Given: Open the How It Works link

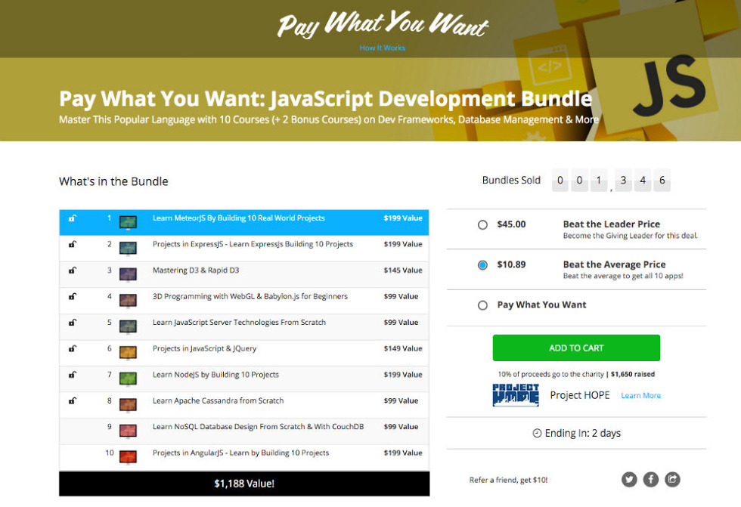Looking at the screenshot, I should click(383, 48).
